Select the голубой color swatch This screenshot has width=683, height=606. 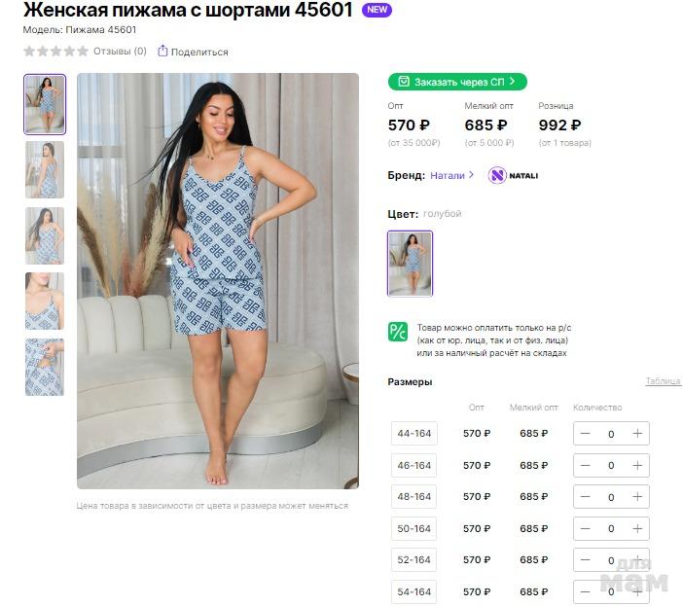(x=410, y=264)
